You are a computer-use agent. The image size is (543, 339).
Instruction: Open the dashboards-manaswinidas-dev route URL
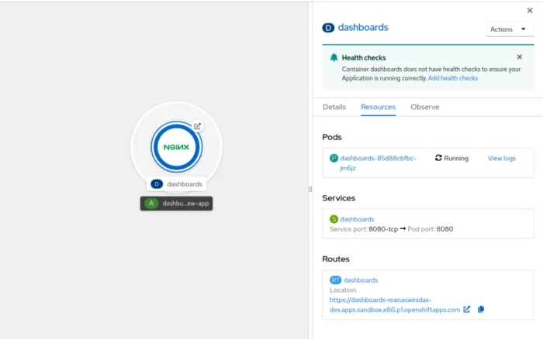pos(395,305)
